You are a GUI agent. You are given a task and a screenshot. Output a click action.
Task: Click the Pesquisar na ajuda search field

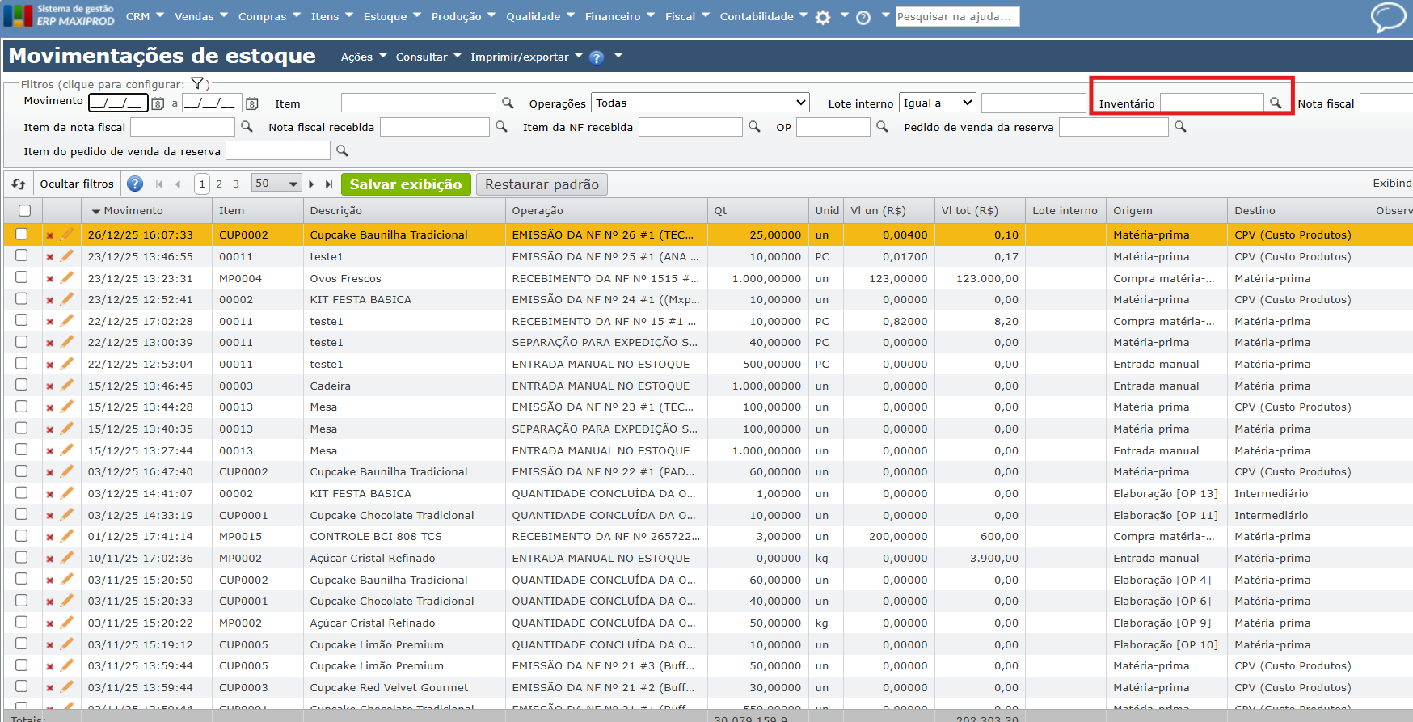point(957,16)
